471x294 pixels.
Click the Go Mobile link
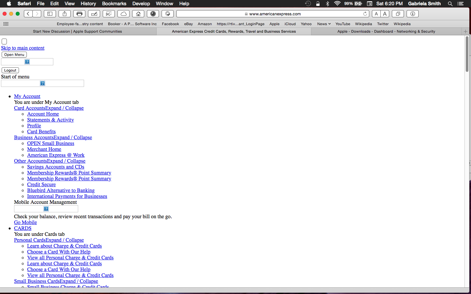(x=26, y=222)
